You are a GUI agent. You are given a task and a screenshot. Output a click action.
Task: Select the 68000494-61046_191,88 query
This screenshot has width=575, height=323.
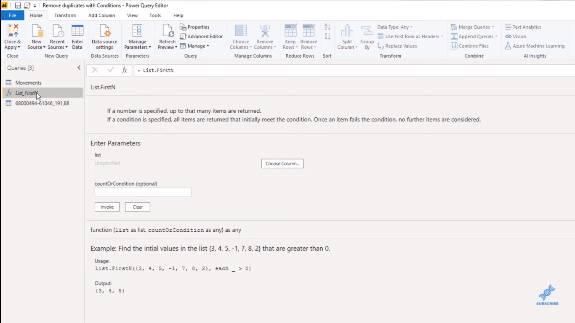(x=42, y=103)
